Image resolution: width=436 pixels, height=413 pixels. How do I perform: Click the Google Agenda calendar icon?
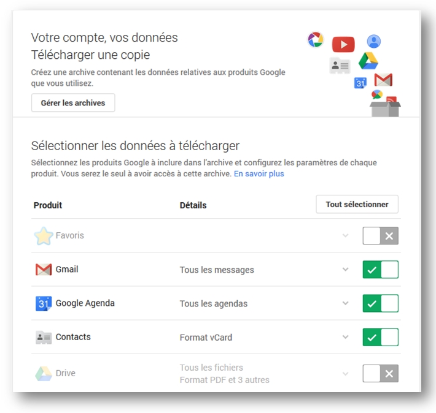44,303
